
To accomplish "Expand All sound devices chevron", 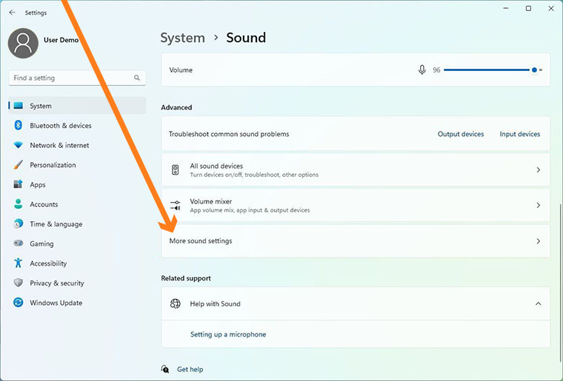I will click(x=539, y=170).
